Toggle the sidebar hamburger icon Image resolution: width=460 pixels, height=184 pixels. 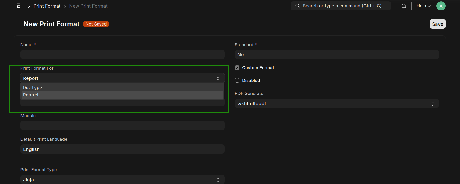pos(17,24)
